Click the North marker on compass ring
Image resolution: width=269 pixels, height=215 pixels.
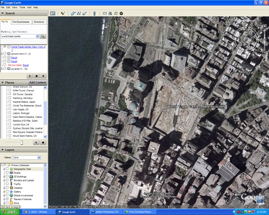coord(246,27)
